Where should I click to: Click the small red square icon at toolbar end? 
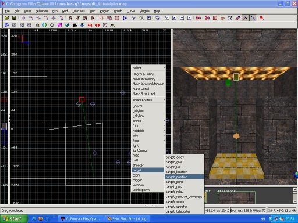coord(262,18)
